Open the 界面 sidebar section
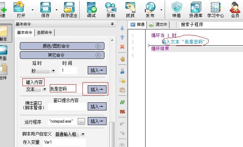Viewport: 243px width, 147px height. click(3, 53)
